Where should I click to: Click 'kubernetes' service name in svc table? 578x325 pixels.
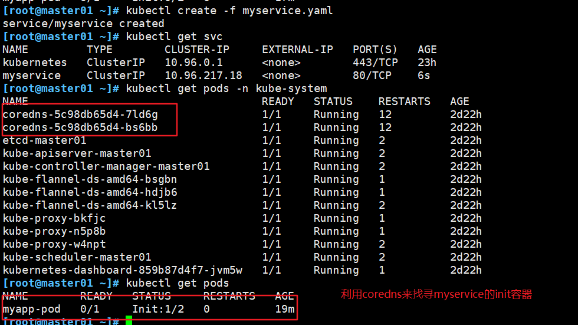tap(35, 63)
